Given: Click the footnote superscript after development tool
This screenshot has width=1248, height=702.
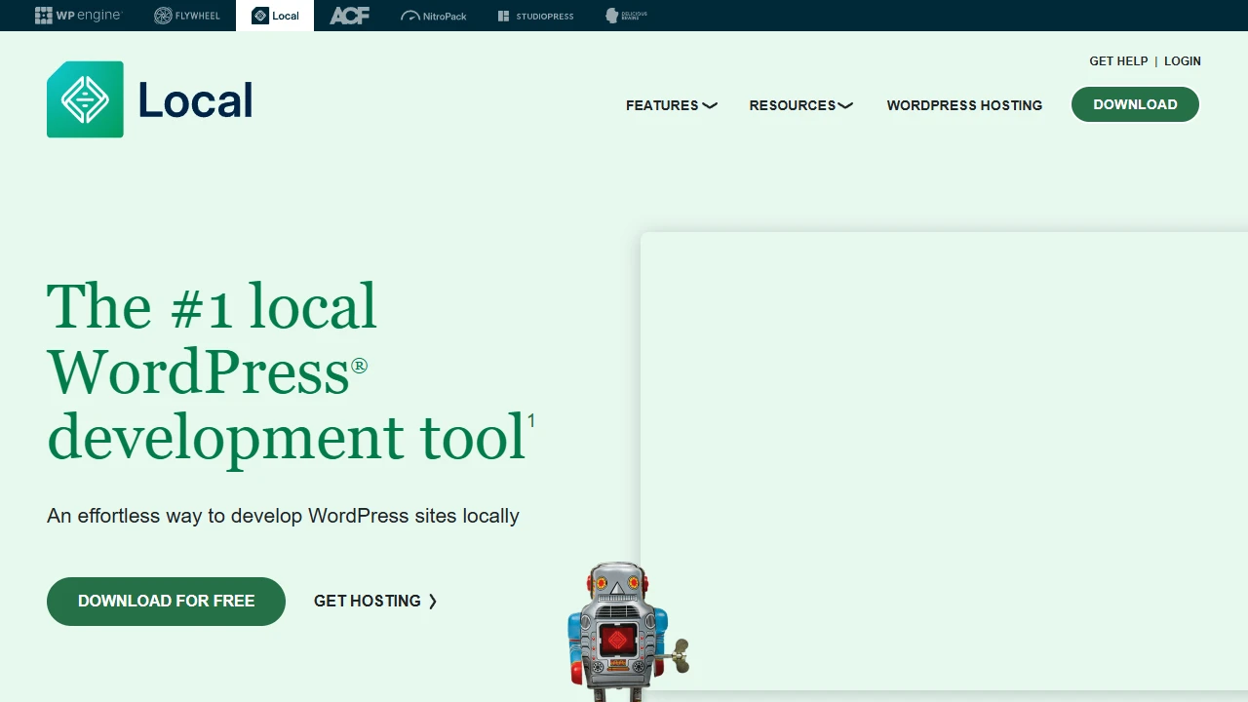Looking at the screenshot, I should coord(531,419).
